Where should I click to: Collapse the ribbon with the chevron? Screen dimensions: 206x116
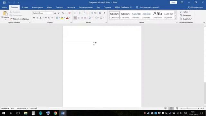point(204,23)
